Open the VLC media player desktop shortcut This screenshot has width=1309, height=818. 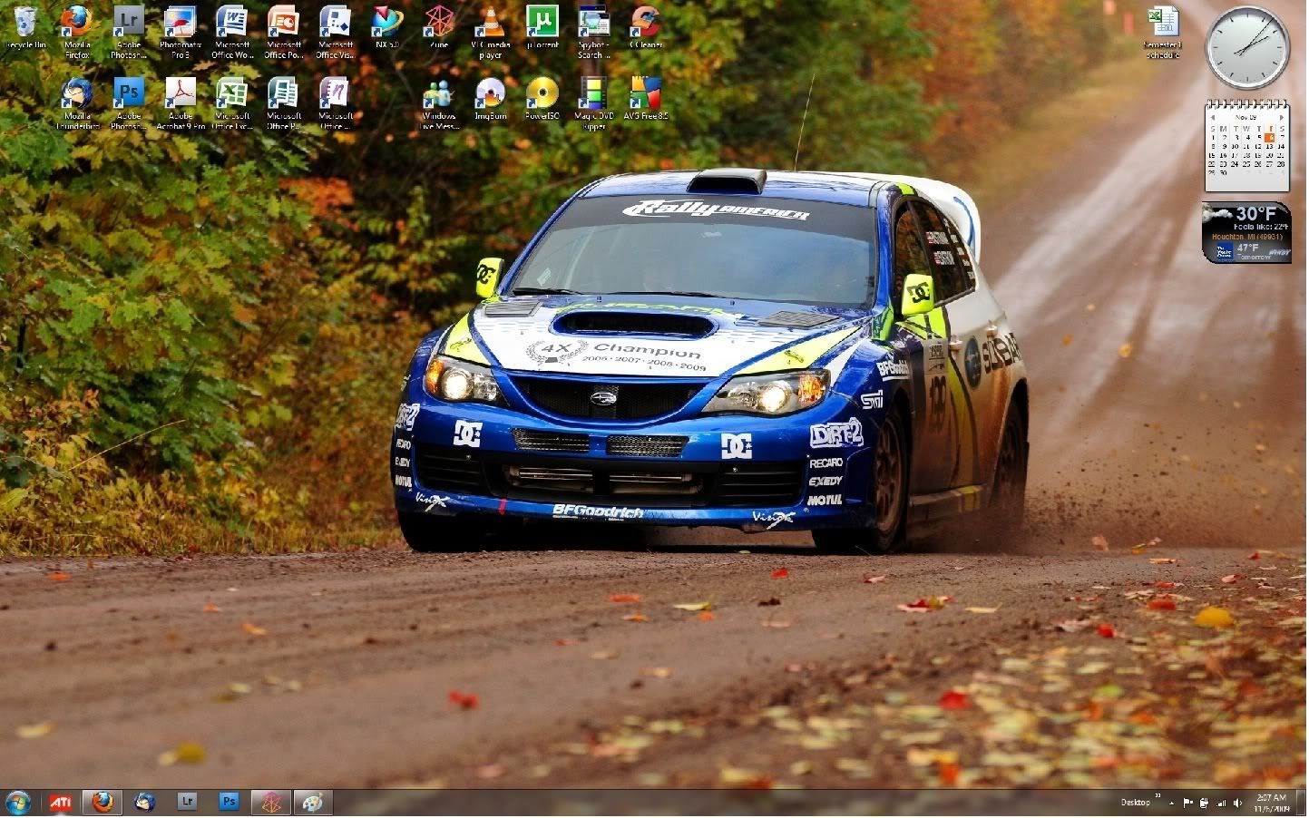coord(491,32)
